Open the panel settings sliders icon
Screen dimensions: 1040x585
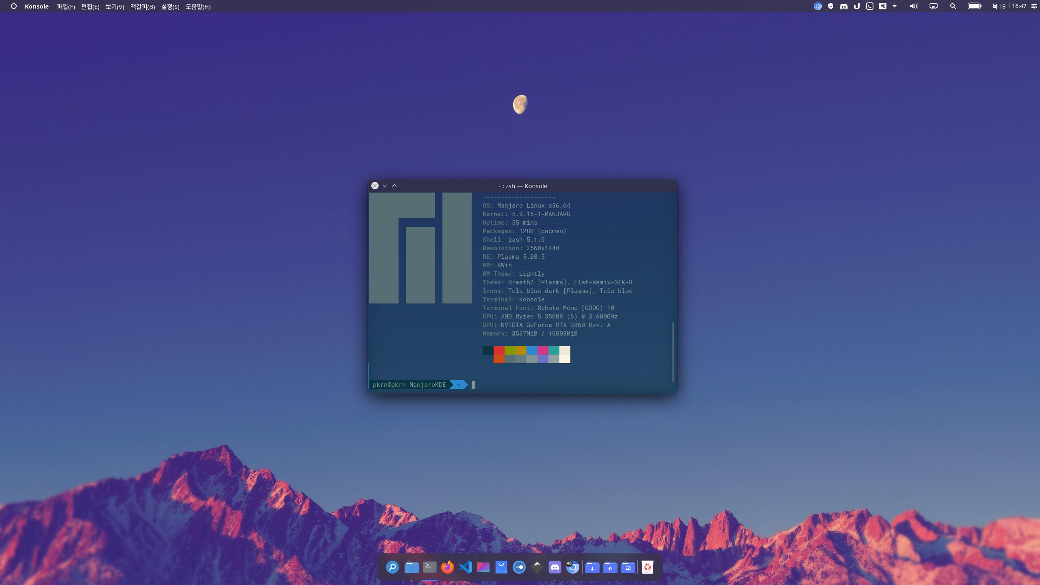(x=1034, y=6)
